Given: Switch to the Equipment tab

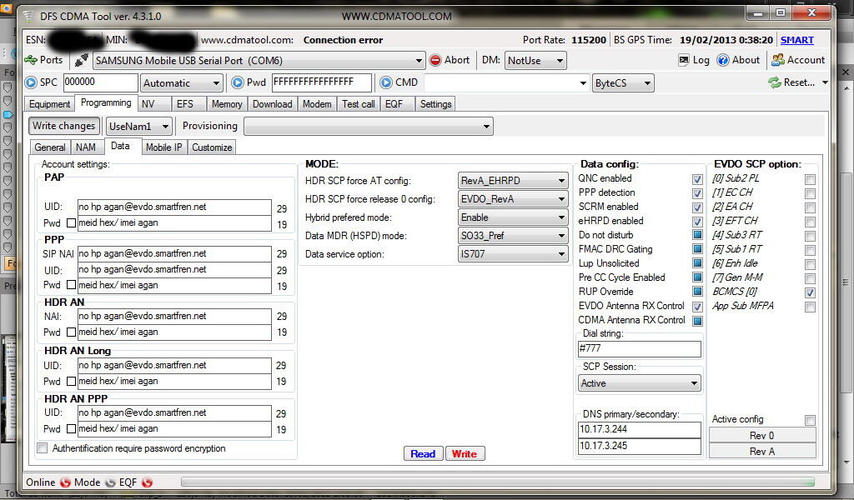Looking at the screenshot, I should click(49, 104).
